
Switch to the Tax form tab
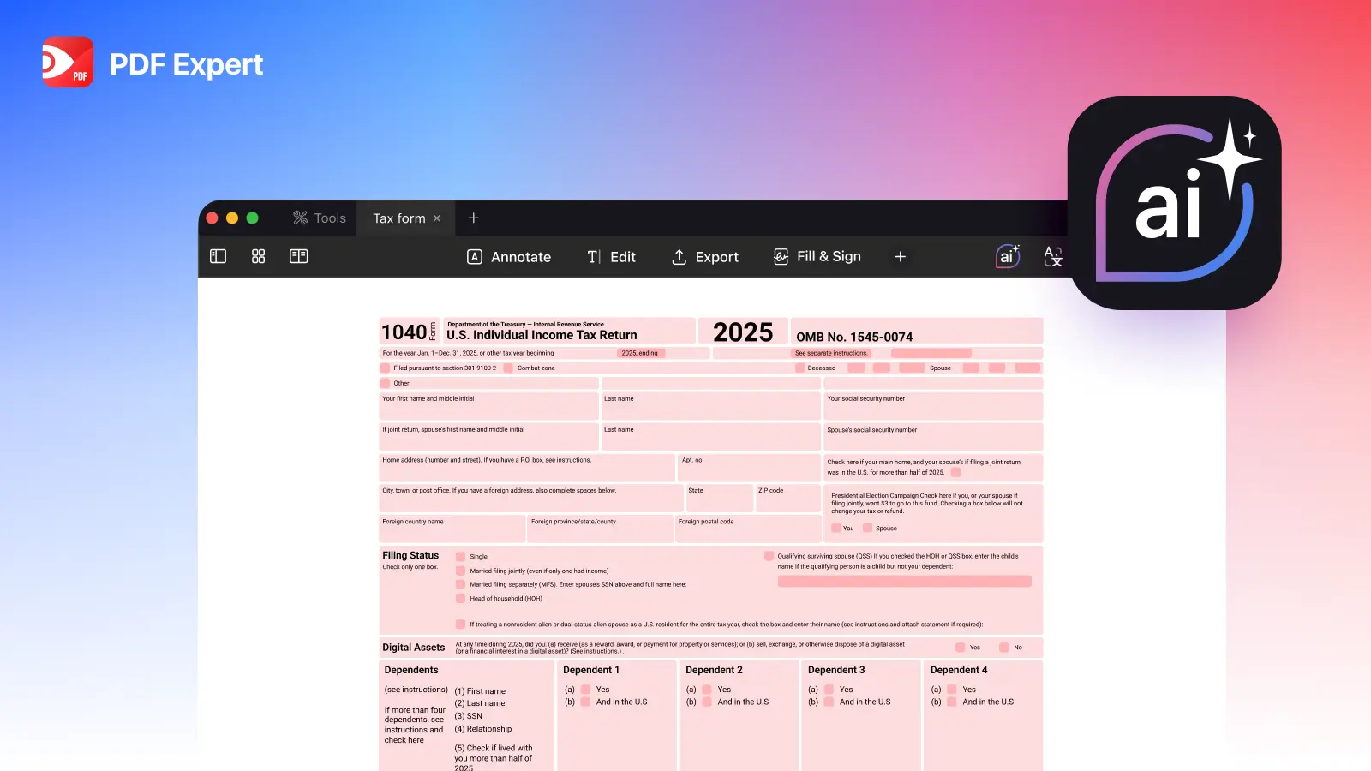pyautogui.click(x=398, y=218)
